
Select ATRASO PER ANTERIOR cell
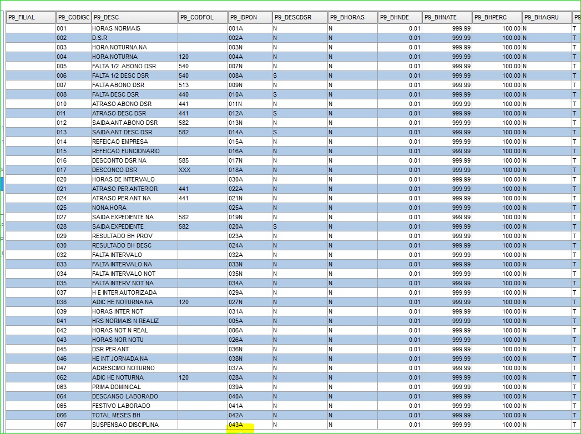click(134, 189)
